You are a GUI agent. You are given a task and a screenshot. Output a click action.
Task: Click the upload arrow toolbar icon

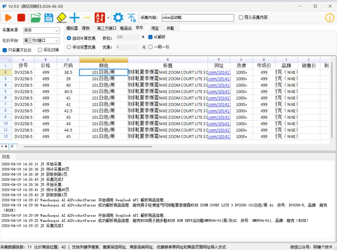(x=132, y=17)
